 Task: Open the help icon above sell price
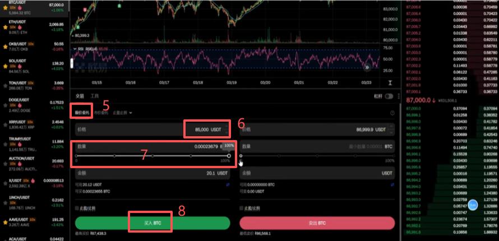pyautogui.click(x=392, y=113)
